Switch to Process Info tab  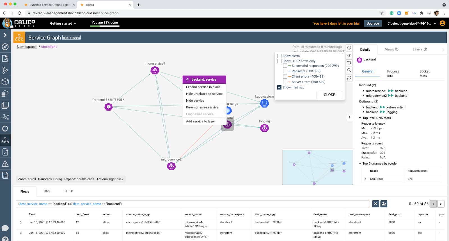(393, 74)
